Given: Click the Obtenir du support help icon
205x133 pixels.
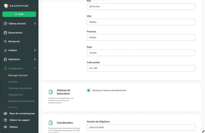Looking at the screenshot, I should [x=6, y=120].
